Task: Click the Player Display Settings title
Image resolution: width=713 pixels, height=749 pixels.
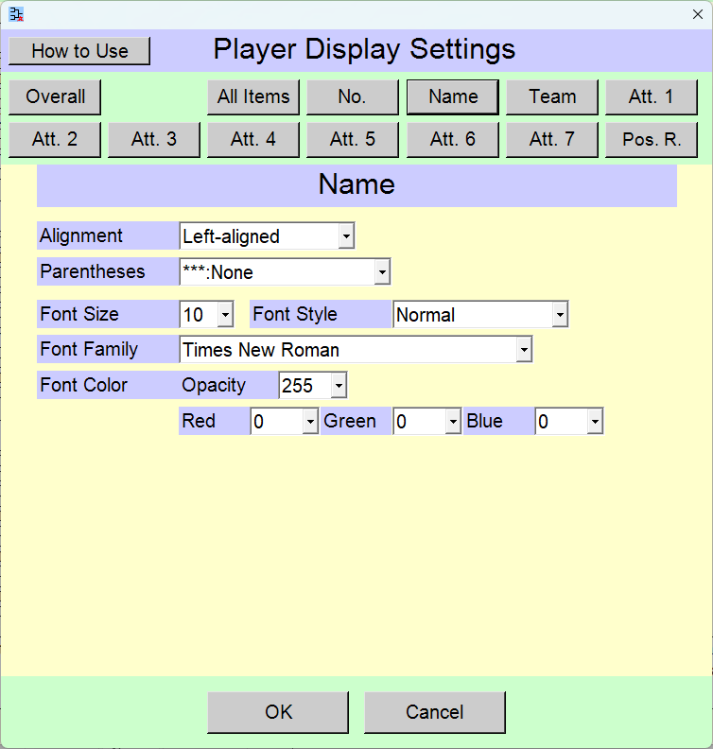Action: click(x=364, y=50)
